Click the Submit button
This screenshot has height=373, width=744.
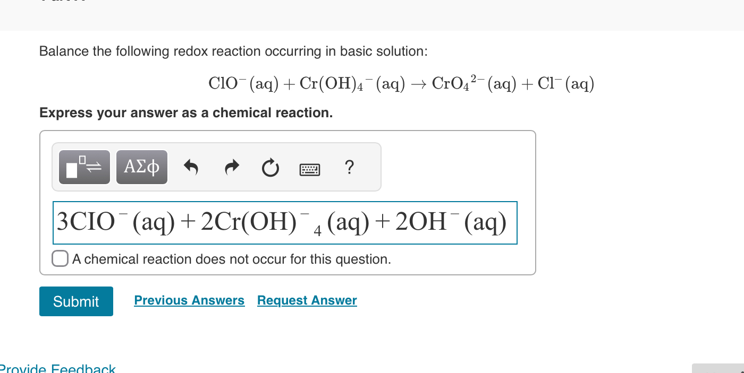coord(76,301)
